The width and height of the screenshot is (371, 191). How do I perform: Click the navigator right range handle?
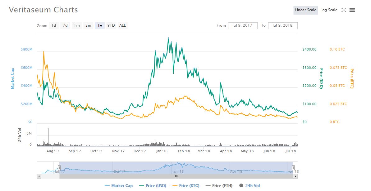pyautogui.click(x=293, y=168)
